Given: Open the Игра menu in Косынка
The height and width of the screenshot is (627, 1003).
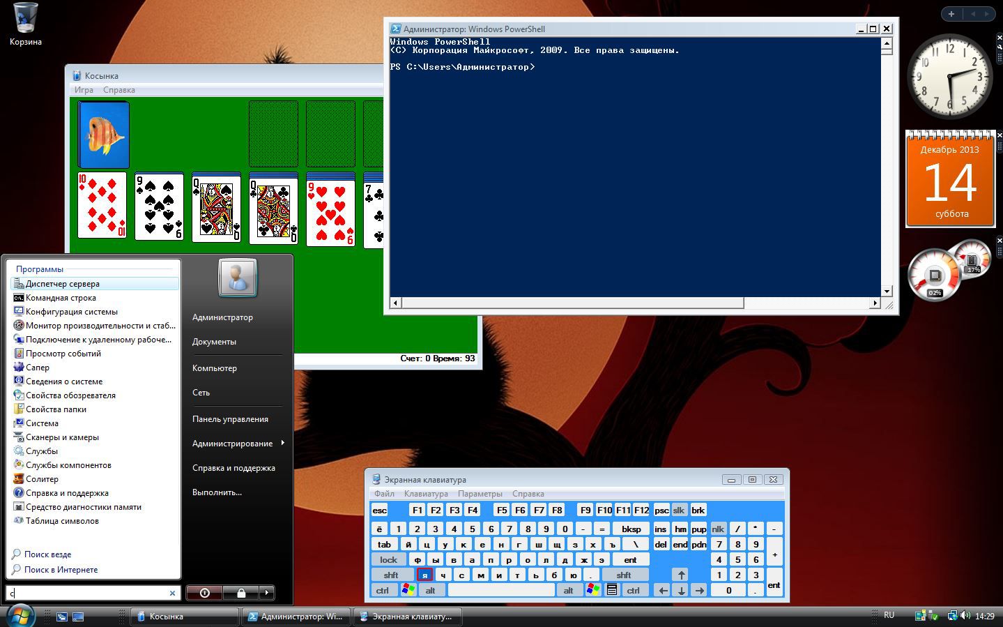Looking at the screenshot, I should pyautogui.click(x=84, y=90).
